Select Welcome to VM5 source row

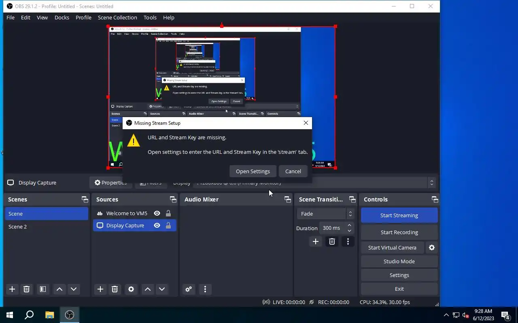pyautogui.click(x=135, y=213)
